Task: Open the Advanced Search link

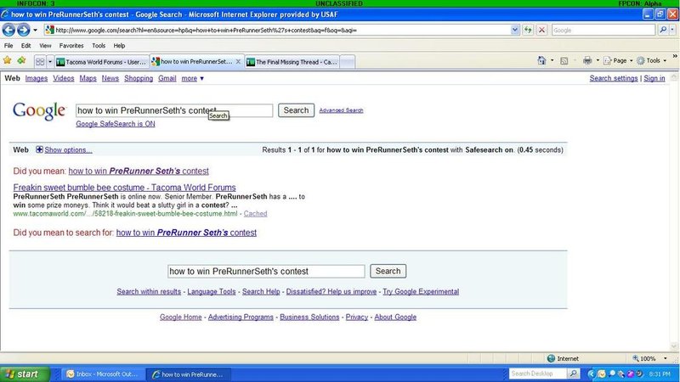Action: (341, 110)
